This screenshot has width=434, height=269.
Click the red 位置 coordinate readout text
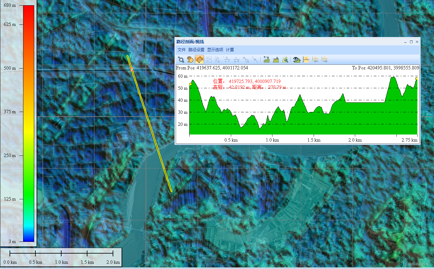(x=247, y=81)
